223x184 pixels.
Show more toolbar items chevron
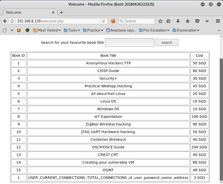pyautogui.click(x=207, y=21)
